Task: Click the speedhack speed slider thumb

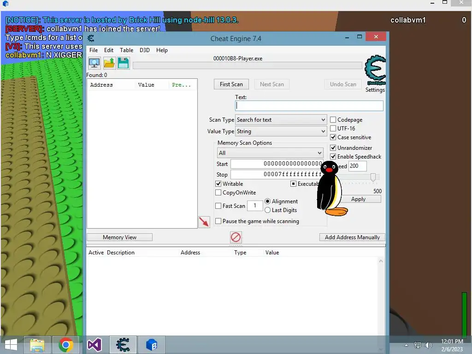Action: [373, 177]
